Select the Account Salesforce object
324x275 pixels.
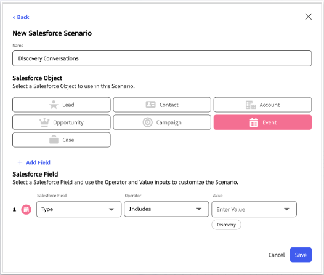[x=262, y=105]
